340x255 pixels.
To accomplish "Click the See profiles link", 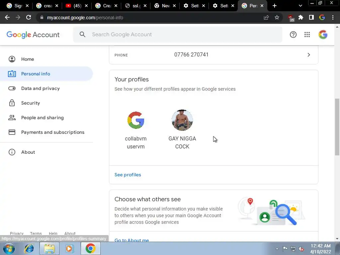I will pyautogui.click(x=128, y=175).
